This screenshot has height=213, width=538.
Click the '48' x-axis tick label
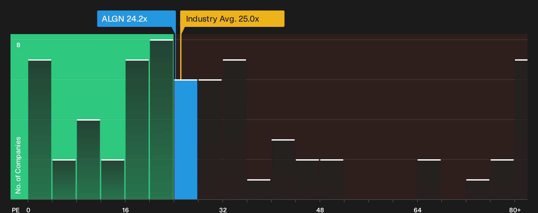click(320, 210)
